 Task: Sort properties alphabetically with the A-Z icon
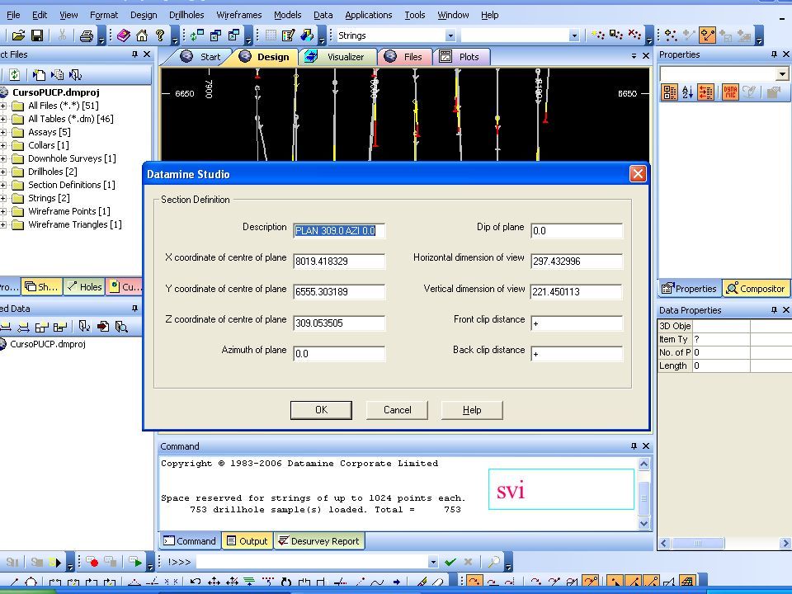(687, 92)
